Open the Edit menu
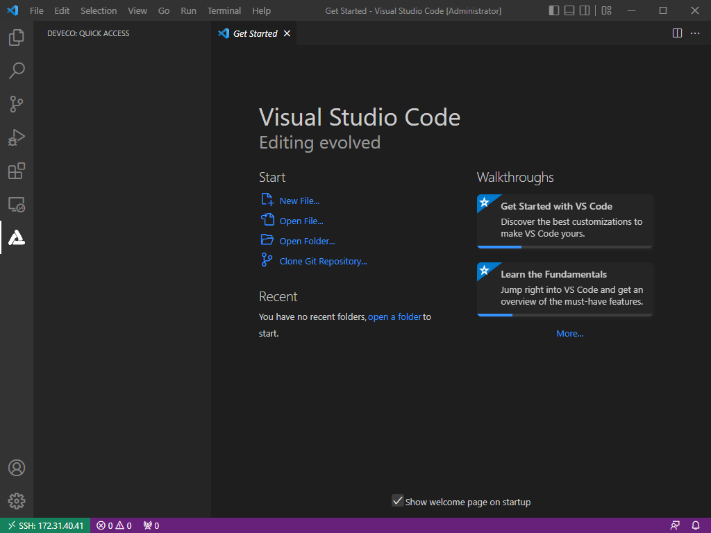Screen dimensions: 711x533 (62, 10)
